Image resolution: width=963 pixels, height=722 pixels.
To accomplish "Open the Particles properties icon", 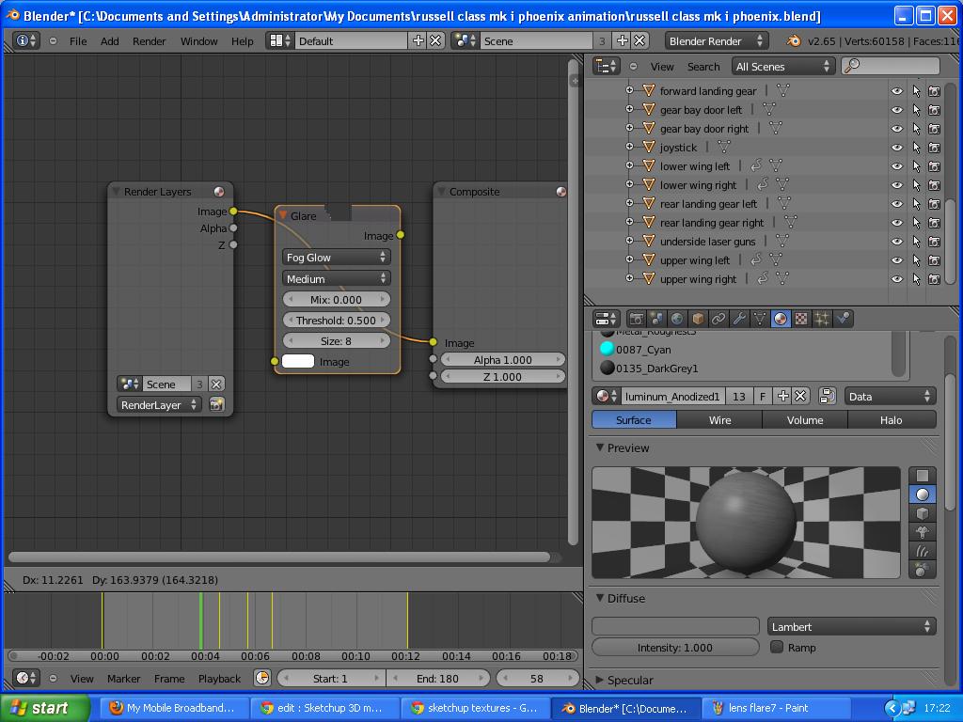I will [x=822, y=319].
